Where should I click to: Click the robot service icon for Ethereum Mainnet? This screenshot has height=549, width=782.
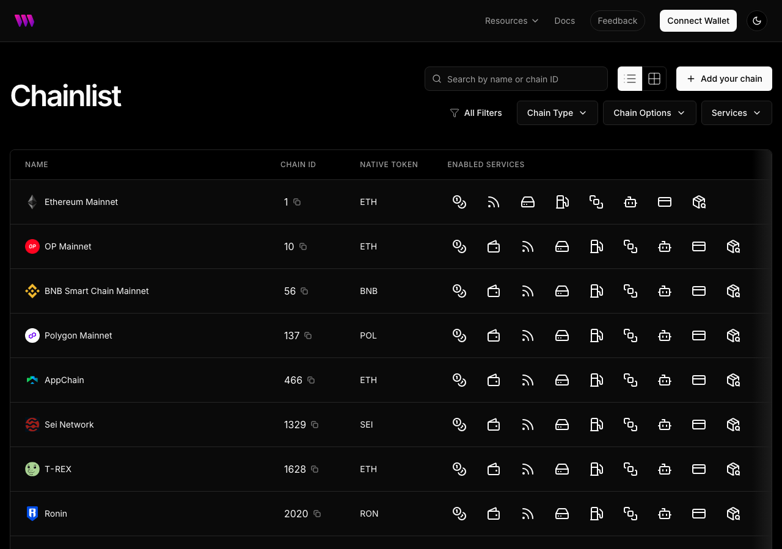(x=630, y=202)
